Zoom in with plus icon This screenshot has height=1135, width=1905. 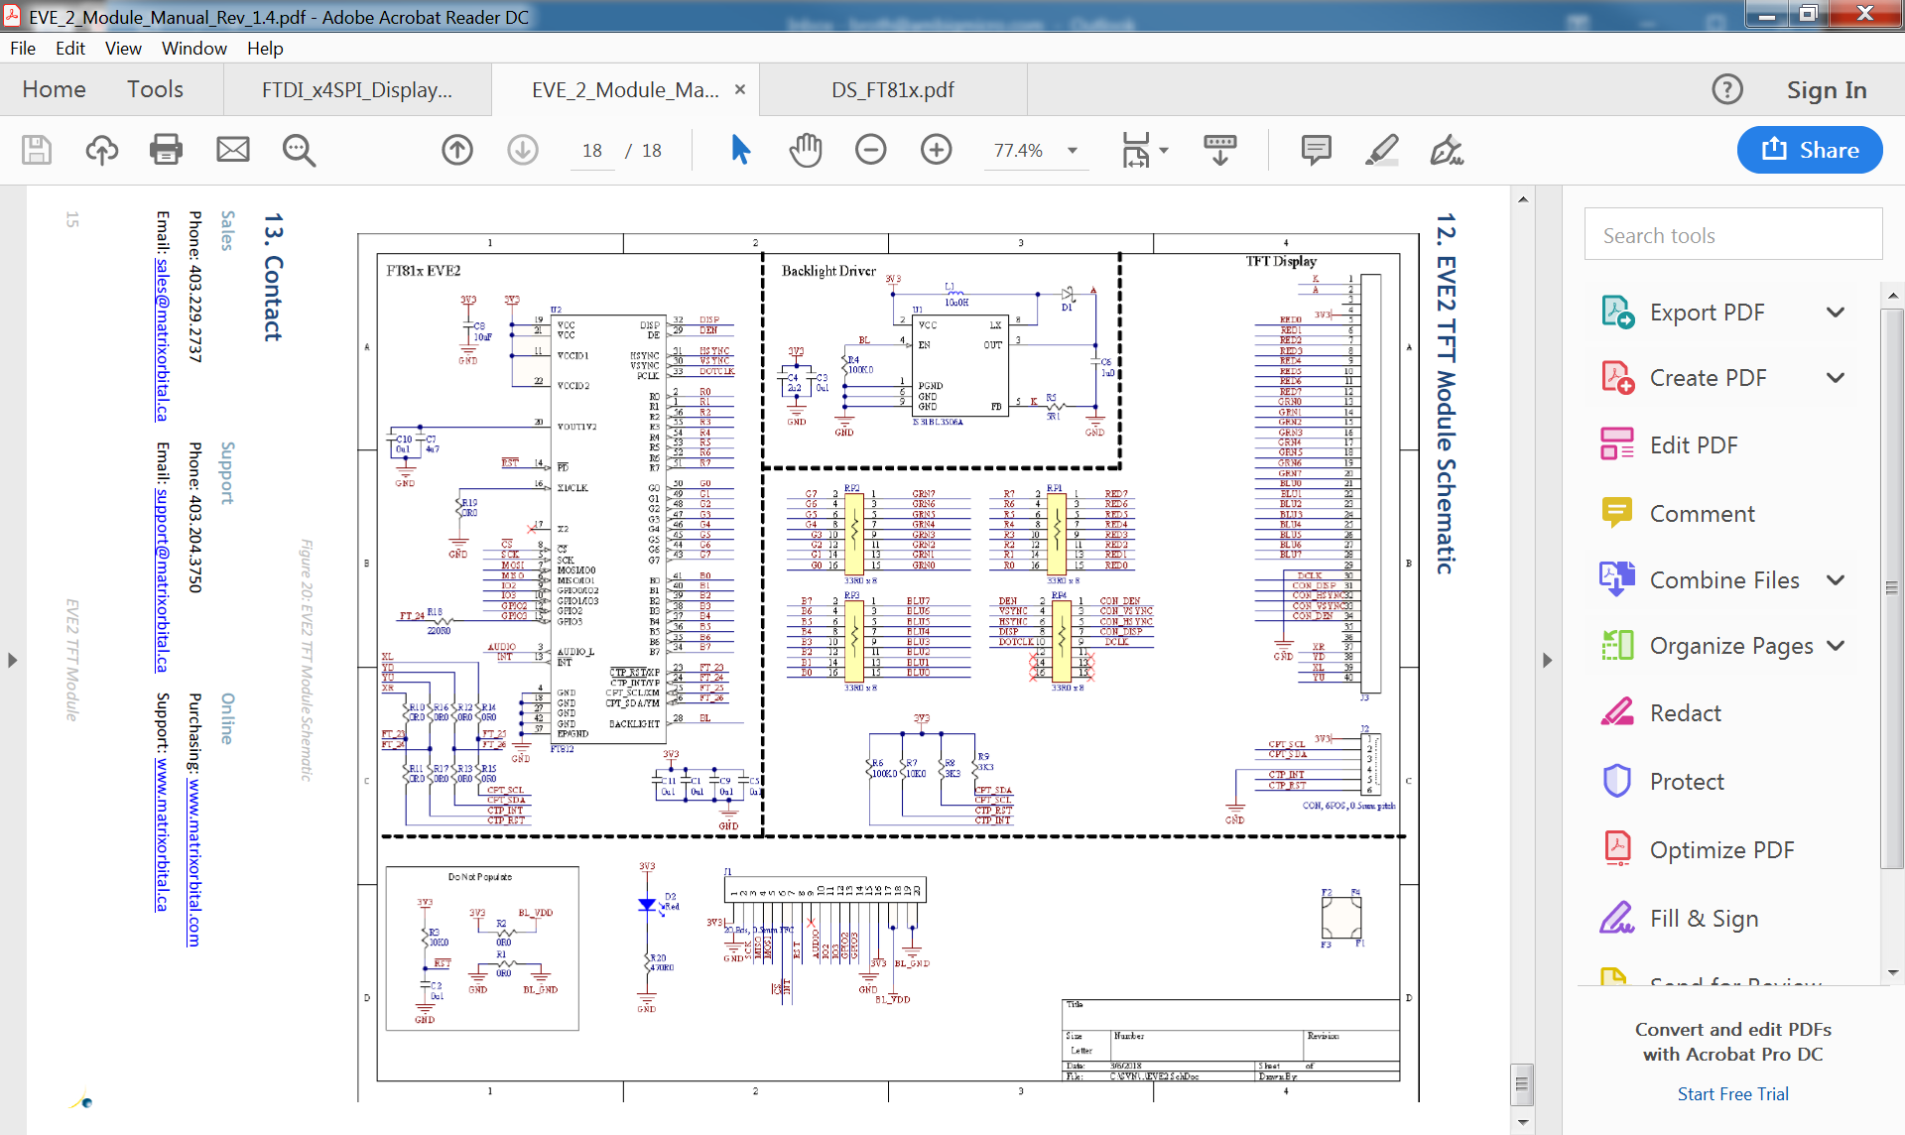(x=937, y=150)
